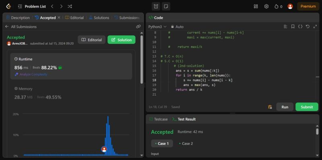Switch to the Testcase tab
The width and height of the screenshot is (322, 160).
(x=159, y=119)
